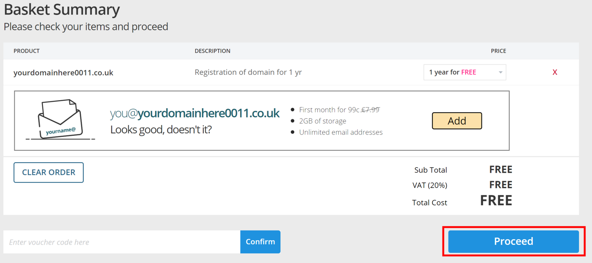
Task: Click Clear Order to empty the basket
Action: coord(48,172)
